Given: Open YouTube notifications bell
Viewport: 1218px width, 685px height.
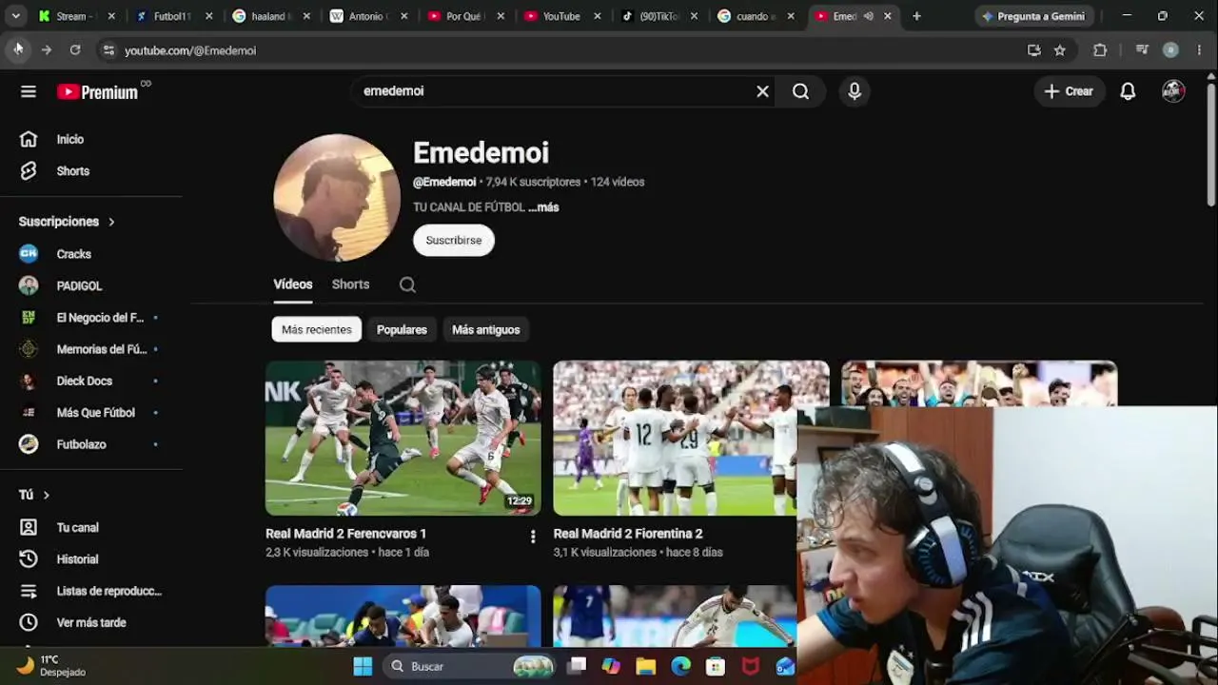Looking at the screenshot, I should (x=1128, y=91).
